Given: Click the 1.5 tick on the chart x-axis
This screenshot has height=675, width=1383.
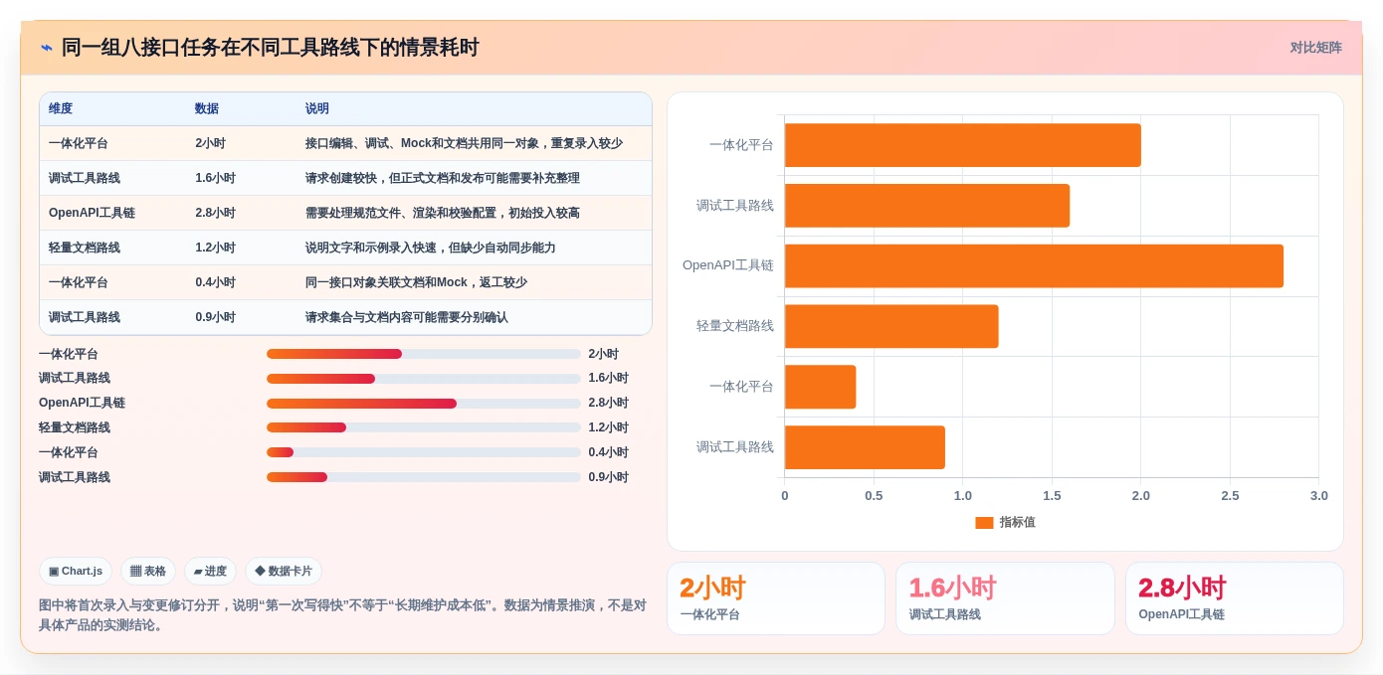Looking at the screenshot, I should [x=1052, y=496].
